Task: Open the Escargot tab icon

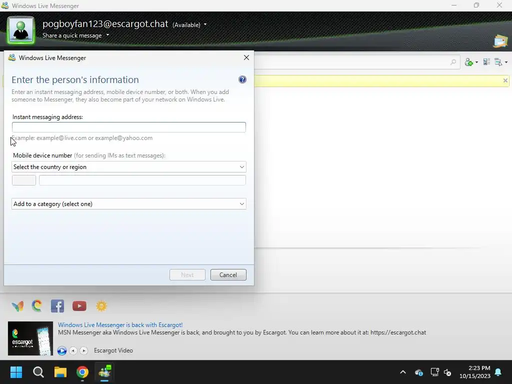Action: [x=37, y=306]
